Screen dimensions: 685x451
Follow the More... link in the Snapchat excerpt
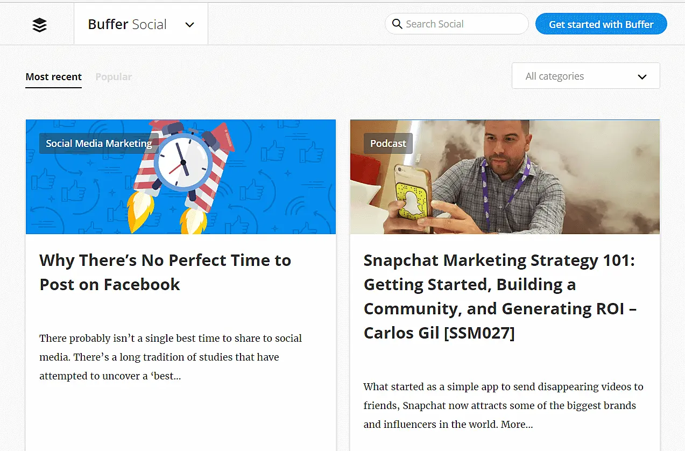[x=517, y=425]
